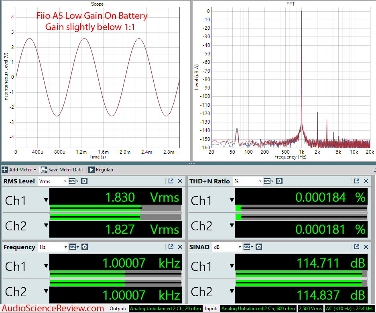The height and width of the screenshot is (313, 376).
Task: Open the THD+N Ratio unit dropdown
Action: point(248,181)
